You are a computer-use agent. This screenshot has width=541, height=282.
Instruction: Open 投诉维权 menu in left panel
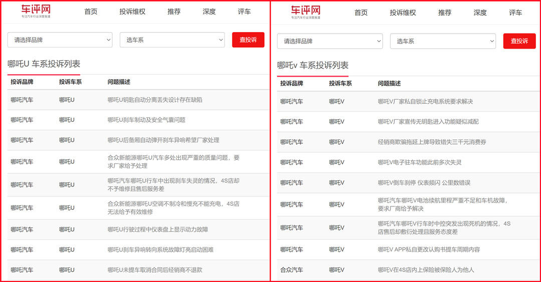click(132, 12)
